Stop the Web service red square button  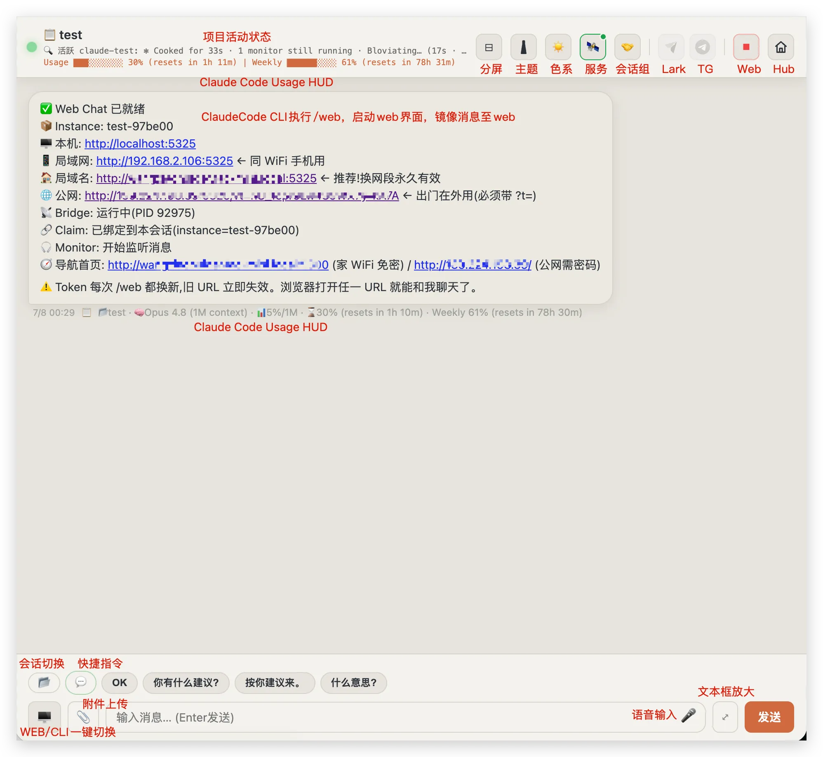point(746,47)
